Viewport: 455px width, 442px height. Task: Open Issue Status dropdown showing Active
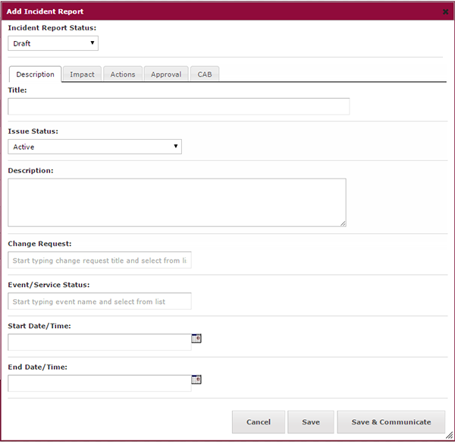(x=95, y=147)
